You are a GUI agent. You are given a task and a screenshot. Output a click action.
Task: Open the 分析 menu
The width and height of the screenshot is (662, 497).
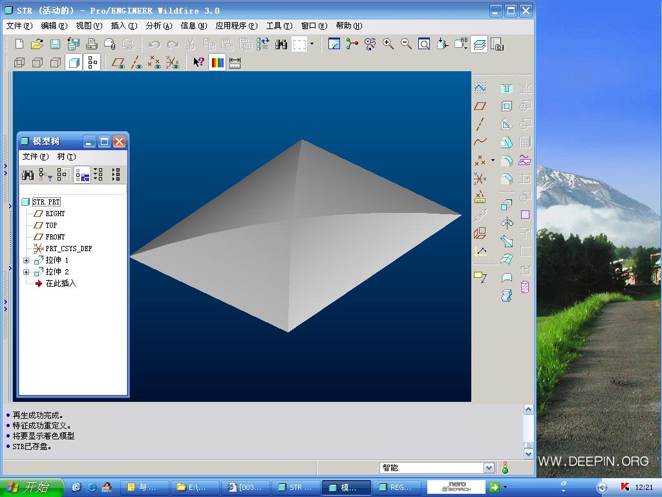pyautogui.click(x=159, y=26)
